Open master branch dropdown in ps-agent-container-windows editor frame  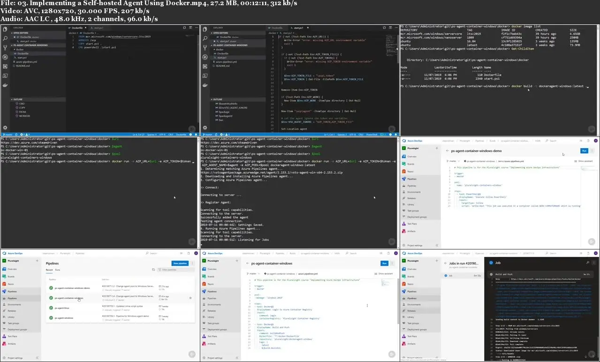point(253,273)
